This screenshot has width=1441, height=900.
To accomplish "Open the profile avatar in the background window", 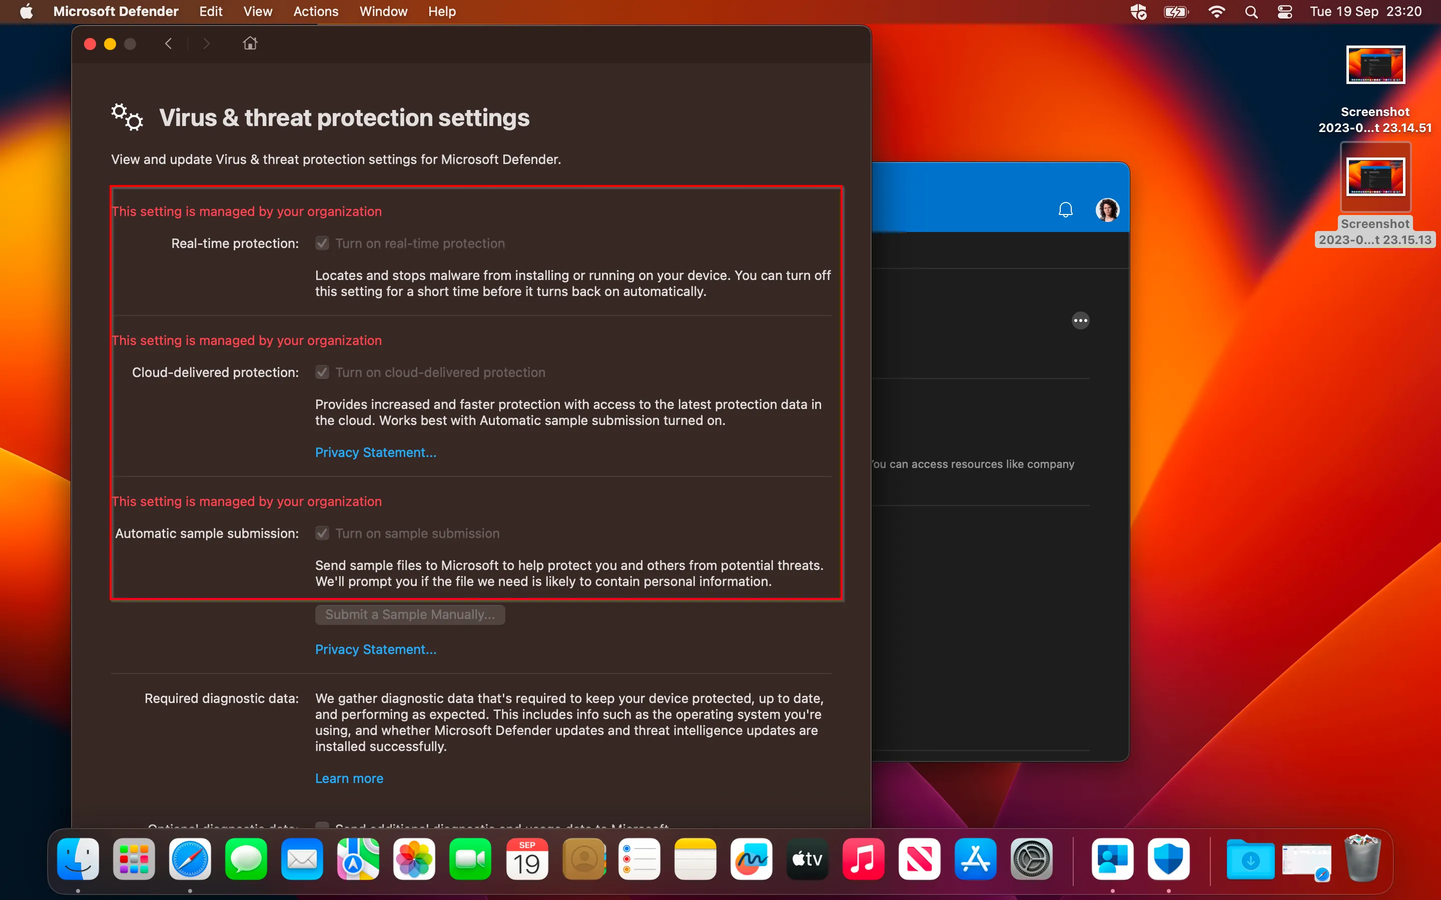I will pos(1108,209).
